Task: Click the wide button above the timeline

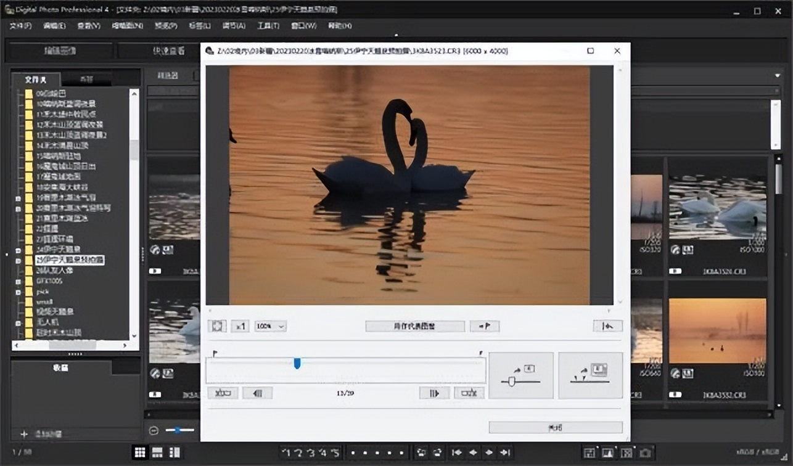Action: click(414, 326)
